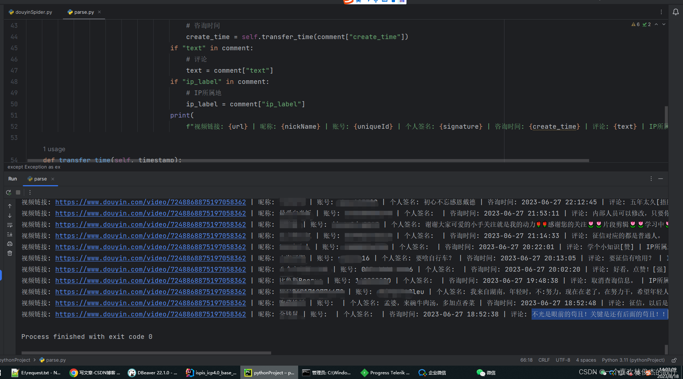Change CRLF line separator setting

(x=544, y=360)
